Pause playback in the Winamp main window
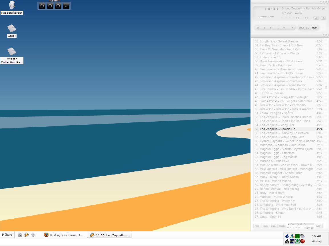The image size is (329, 246). coord(271,28)
